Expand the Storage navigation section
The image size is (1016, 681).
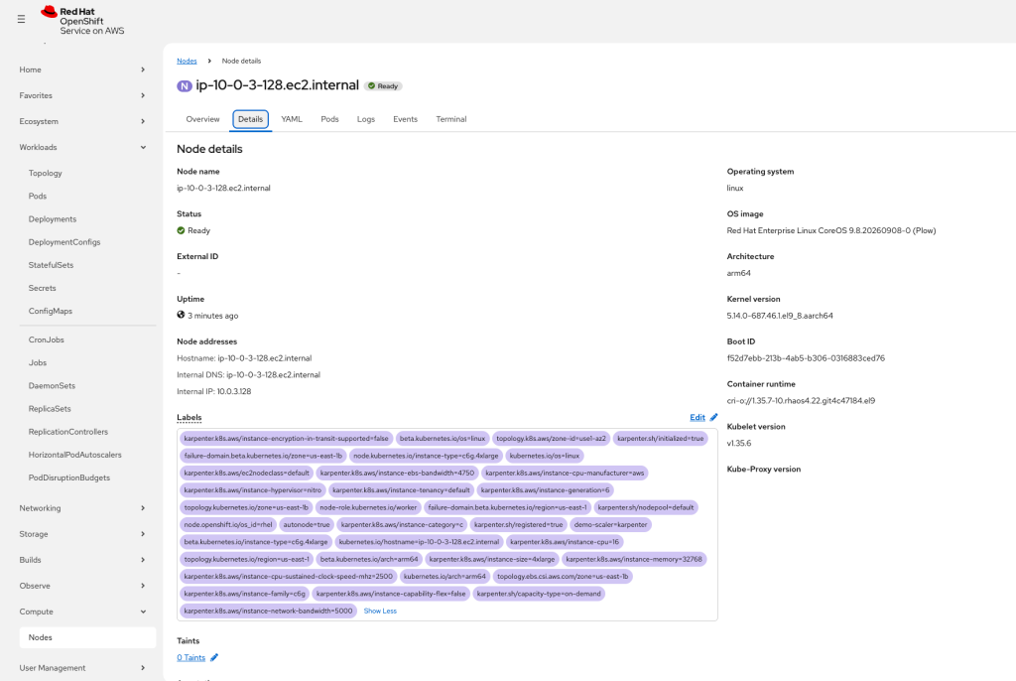[82, 534]
